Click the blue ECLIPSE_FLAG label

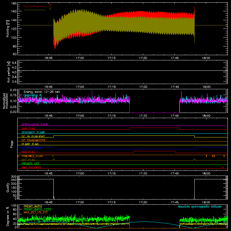(31, 148)
